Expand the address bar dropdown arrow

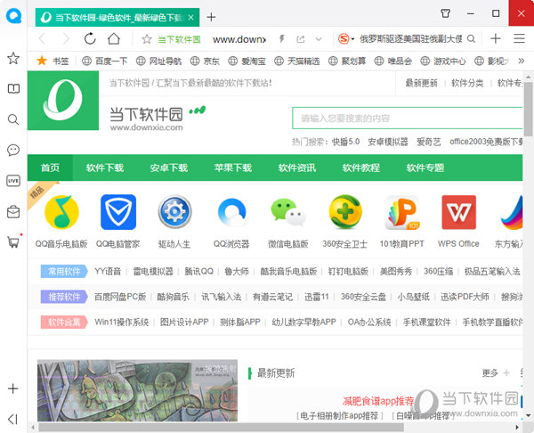(319, 39)
